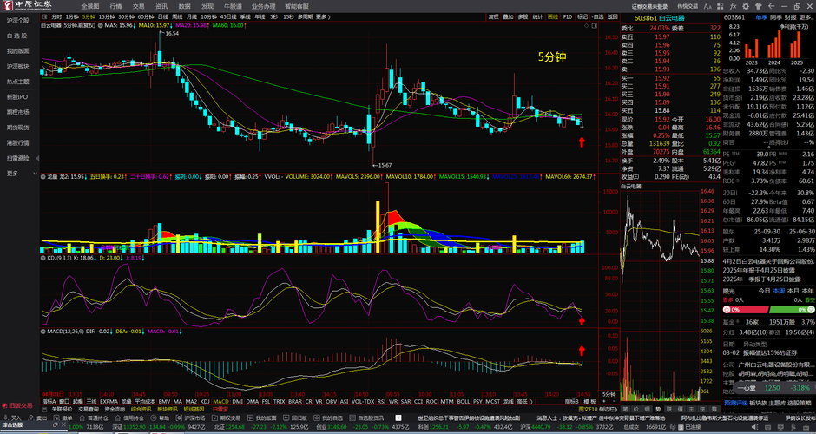Click 返回 back button
The width and height of the screenshot is (816, 434).
[x=613, y=16]
